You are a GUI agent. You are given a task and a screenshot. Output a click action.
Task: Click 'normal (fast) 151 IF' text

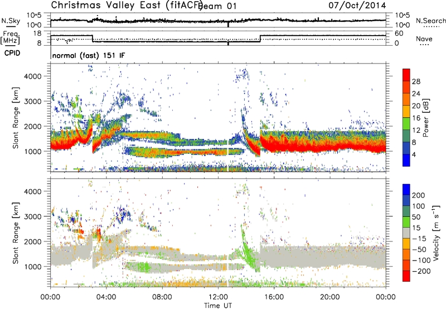pos(89,55)
